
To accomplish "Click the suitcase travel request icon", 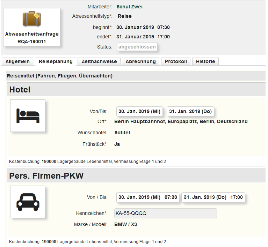I will 32,20.
